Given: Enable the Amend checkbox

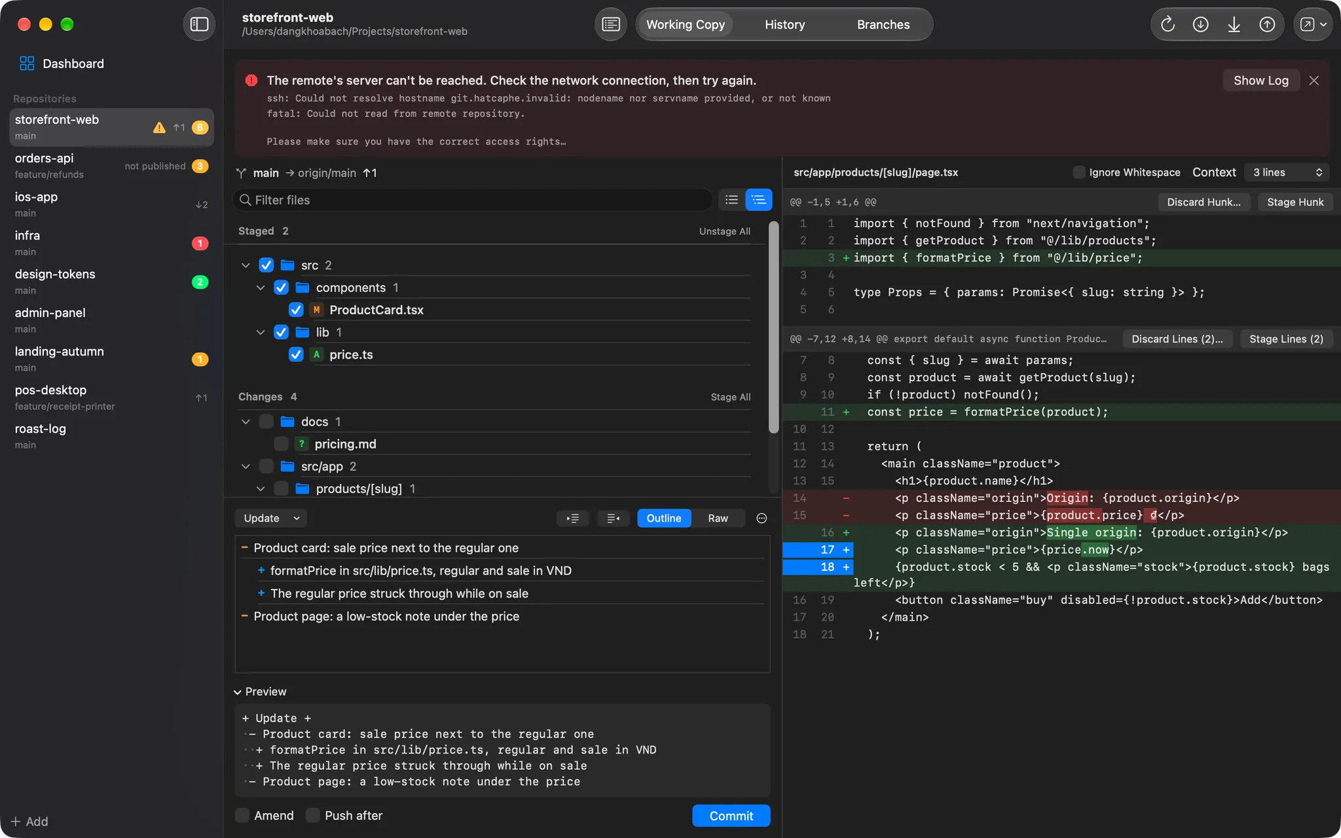Looking at the screenshot, I should 242,815.
